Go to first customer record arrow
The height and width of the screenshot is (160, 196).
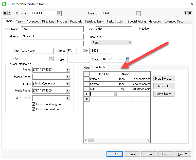click(x=5, y=13)
